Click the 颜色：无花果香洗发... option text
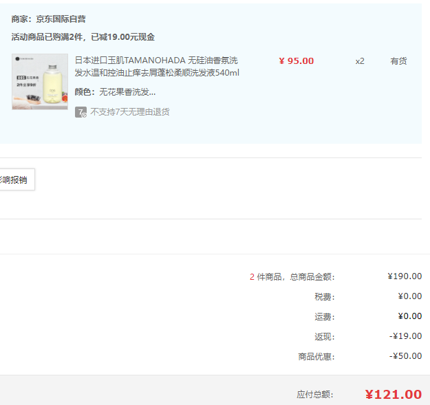The image size is (430, 405). tap(115, 92)
